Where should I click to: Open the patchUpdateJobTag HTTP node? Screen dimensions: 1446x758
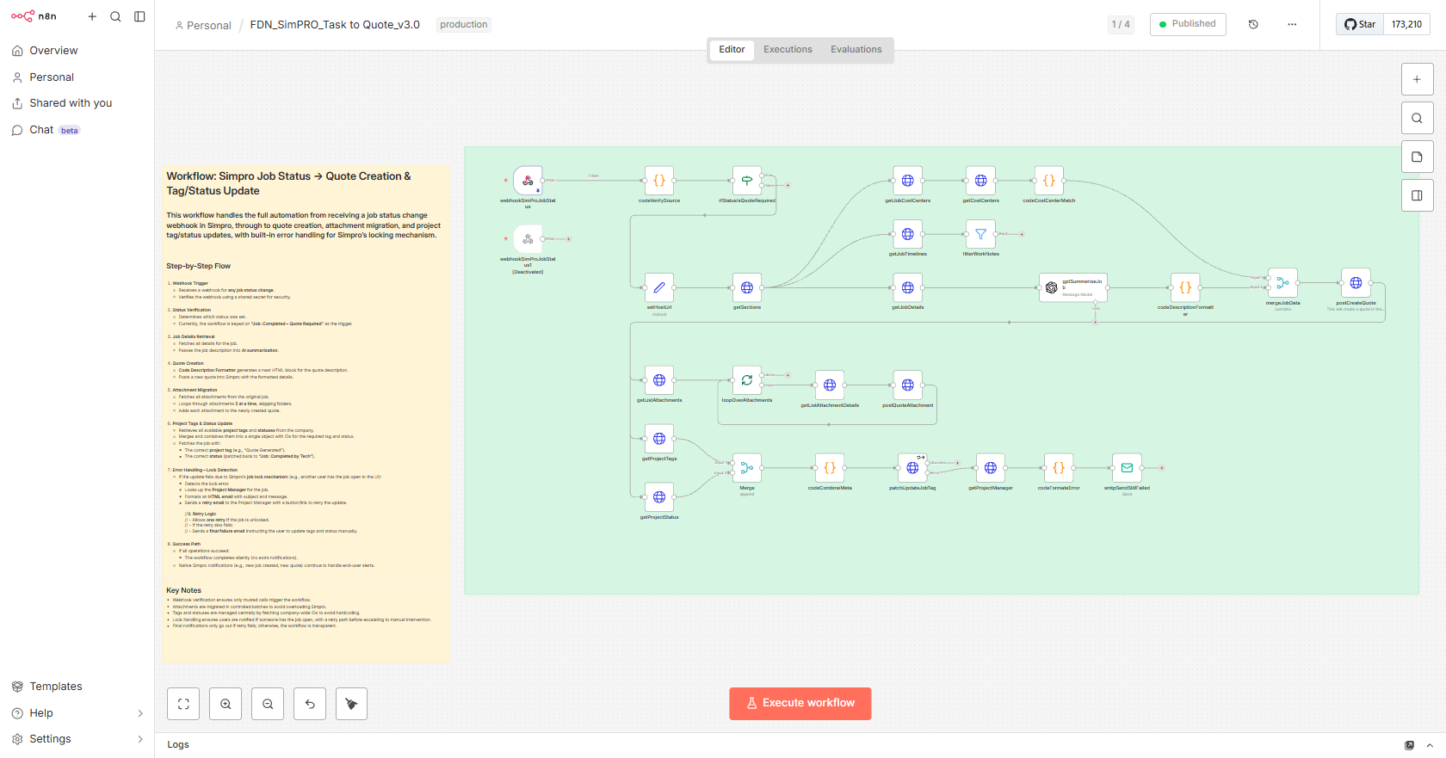pos(912,468)
